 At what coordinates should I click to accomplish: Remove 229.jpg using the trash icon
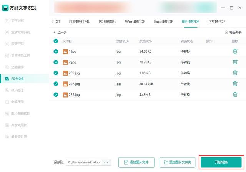(235, 73)
